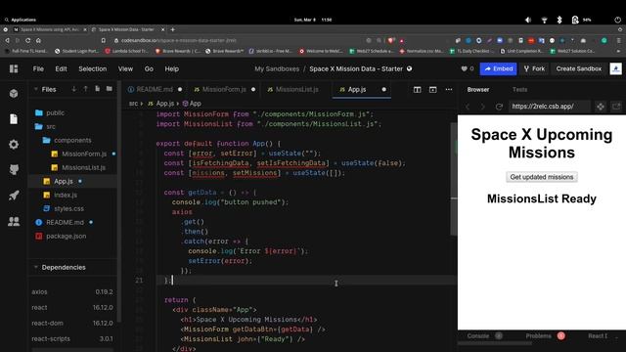Image resolution: width=626 pixels, height=352 pixels.
Task: Click the power icon in system bar
Action: coord(617,20)
